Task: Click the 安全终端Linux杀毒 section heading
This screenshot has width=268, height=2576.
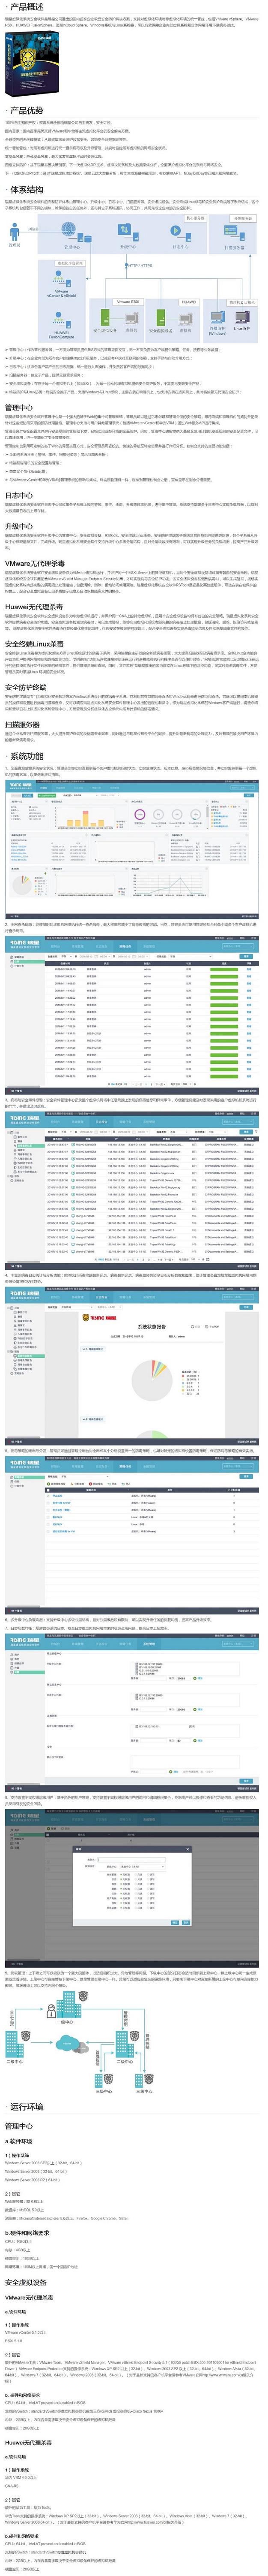Action: [34, 644]
